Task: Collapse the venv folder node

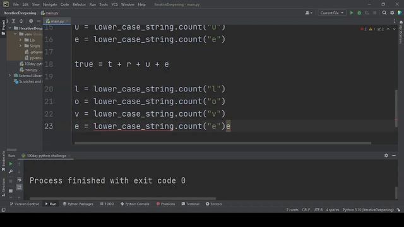Action: coord(15,34)
